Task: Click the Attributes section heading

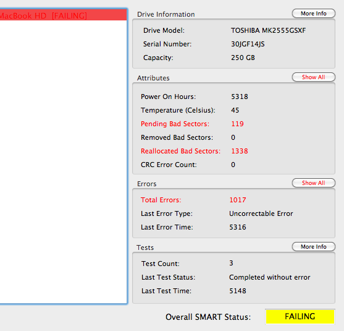Action: point(153,78)
